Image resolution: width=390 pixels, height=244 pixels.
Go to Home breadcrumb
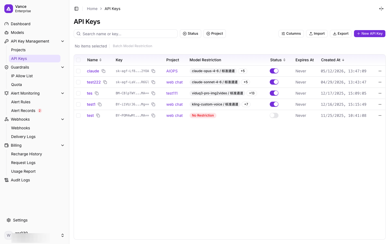click(x=92, y=9)
